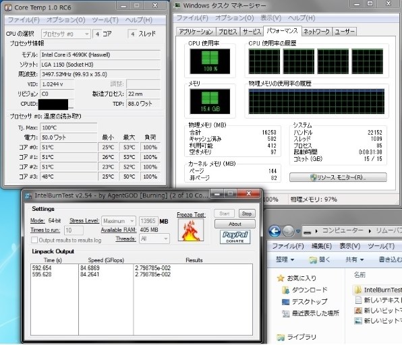Click the Times to run input field
This screenshot has width=402, height=345.
click(74, 230)
